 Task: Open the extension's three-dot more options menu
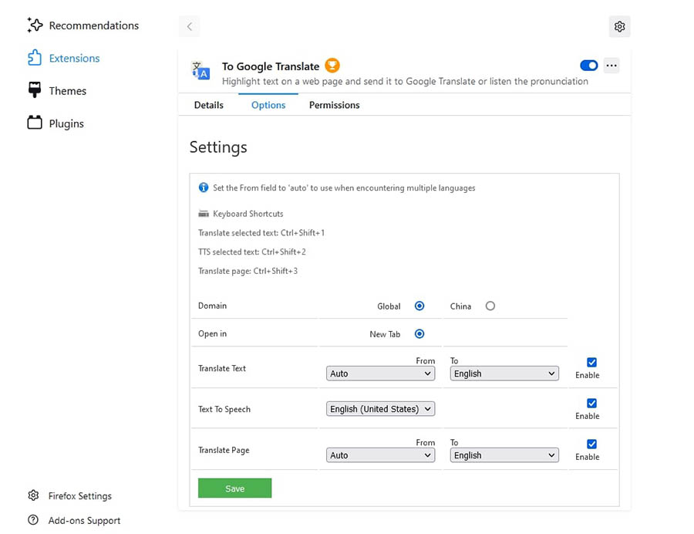coord(611,66)
